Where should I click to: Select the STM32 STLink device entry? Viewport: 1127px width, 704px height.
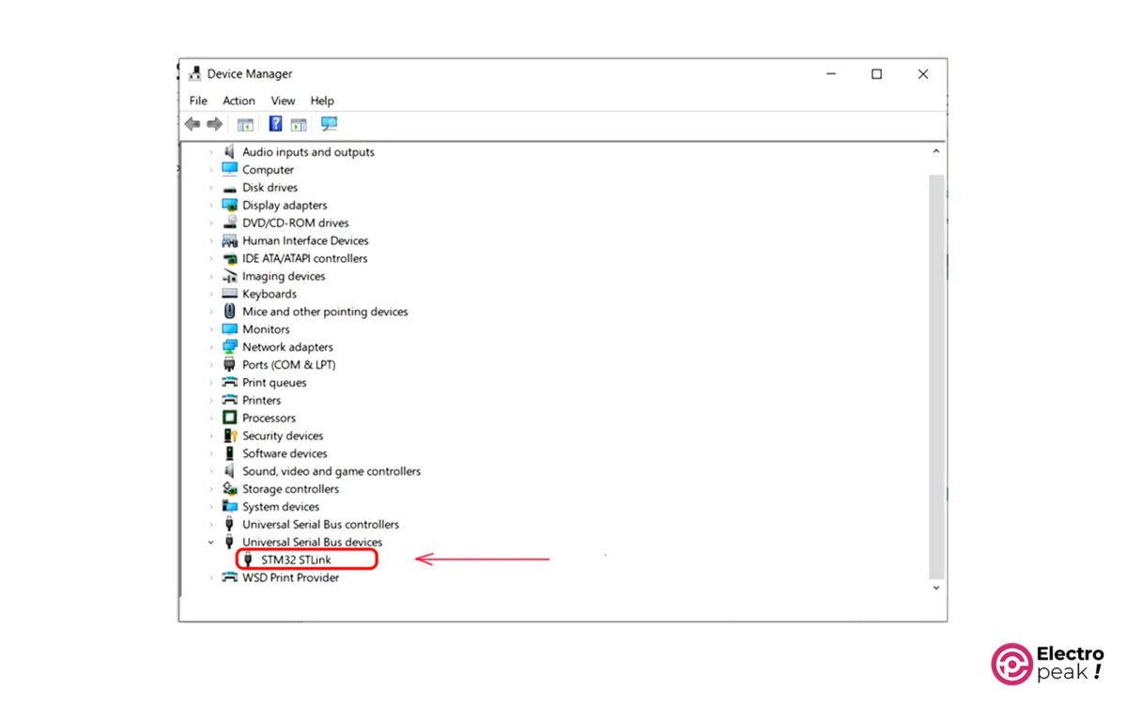coord(296,560)
